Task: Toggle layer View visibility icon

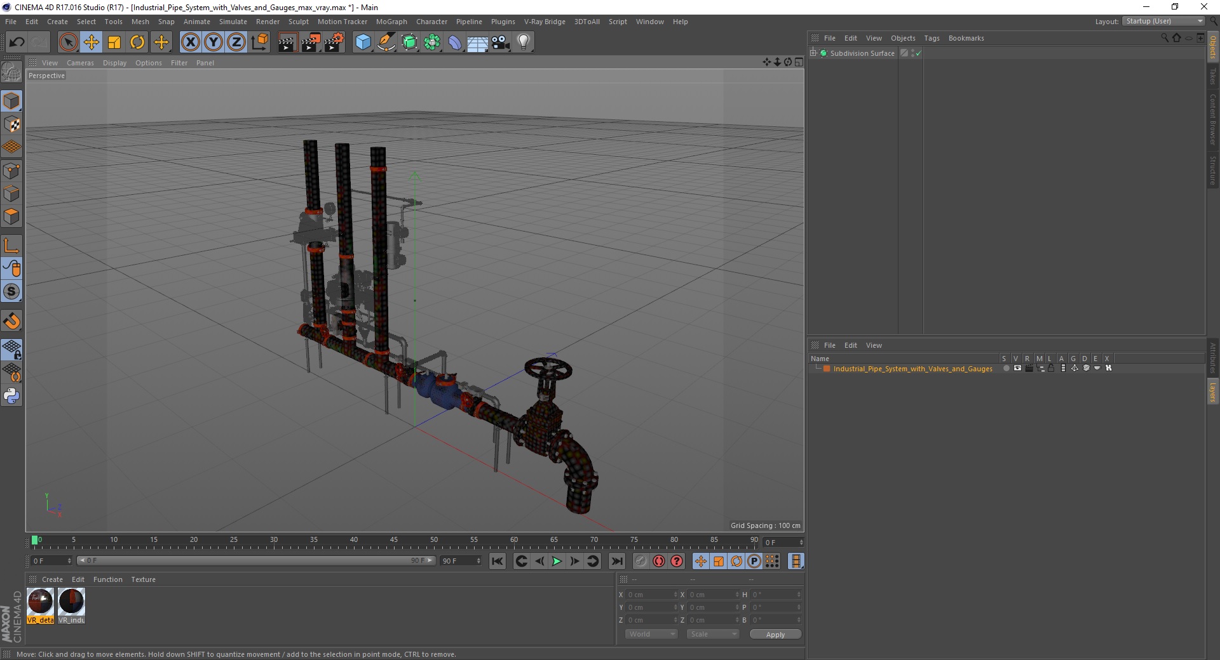Action: click(1017, 369)
